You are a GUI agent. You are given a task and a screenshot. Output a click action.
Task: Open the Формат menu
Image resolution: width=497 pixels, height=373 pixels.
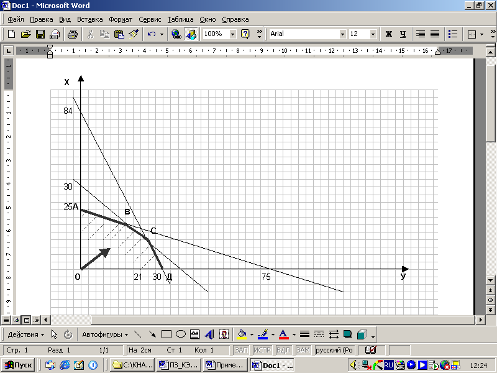pos(121,19)
